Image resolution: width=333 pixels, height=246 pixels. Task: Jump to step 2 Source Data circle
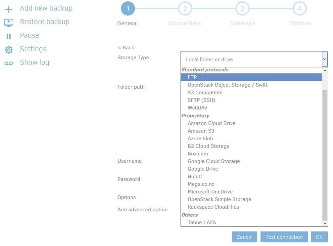[x=185, y=9]
